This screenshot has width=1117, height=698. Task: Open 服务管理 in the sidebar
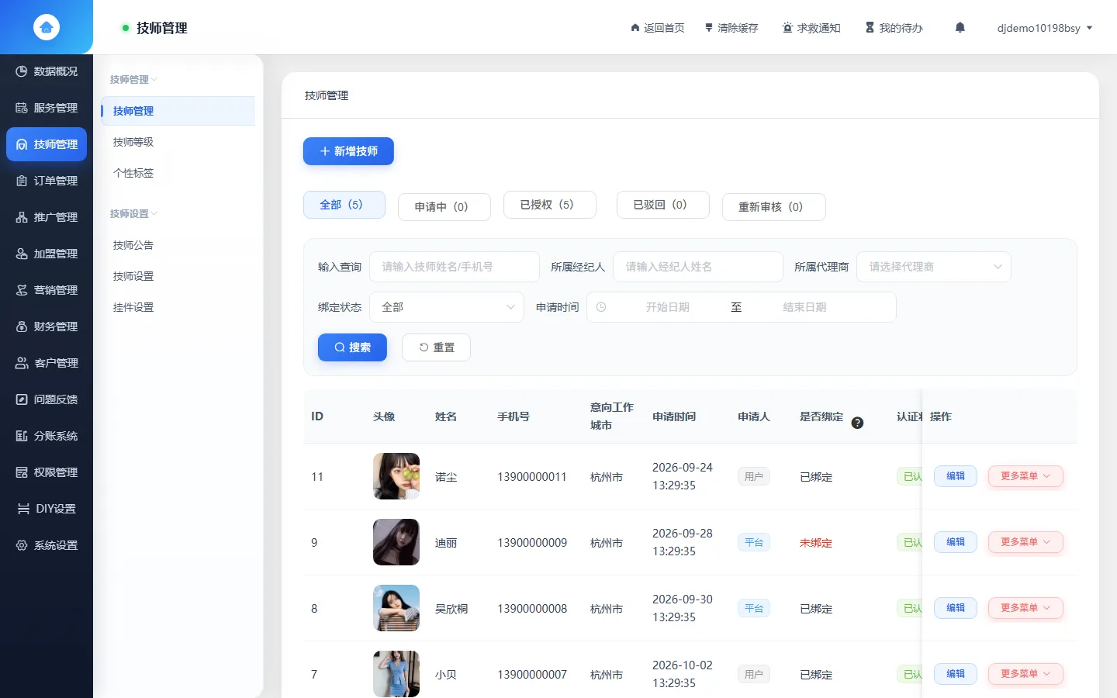(x=47, y=108)
